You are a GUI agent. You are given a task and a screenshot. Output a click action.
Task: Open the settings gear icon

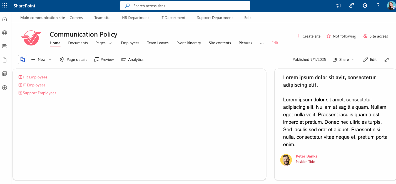pyautogui.click(x=365, y=6)
